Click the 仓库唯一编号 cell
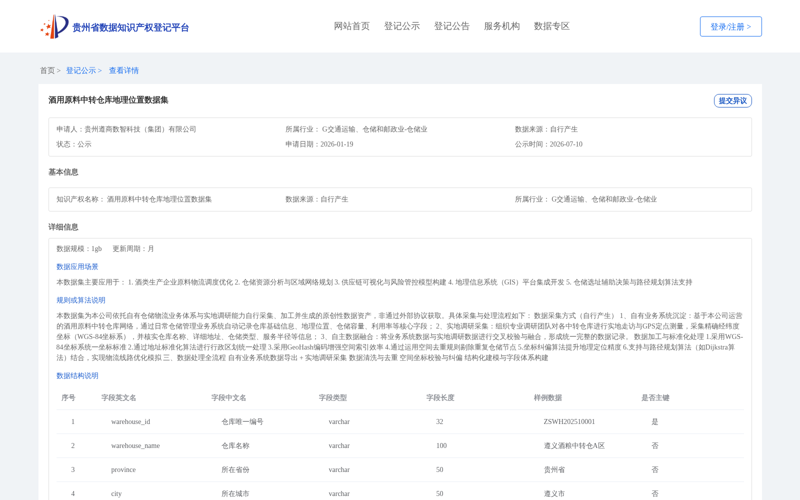Viewport: 800px width, 500px height. click(x=242, y=421)
